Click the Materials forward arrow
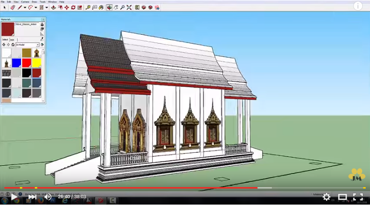The image size is (370, 205). pyautogui.click(x=8, y=44)
